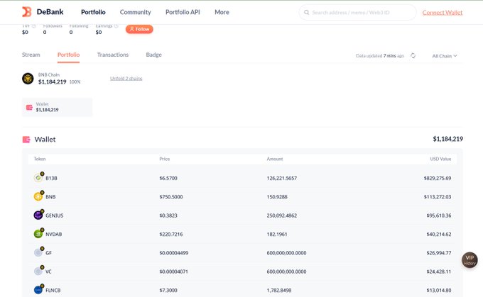Screen dimensions: 483x297
Task: Open the Community menu item
Action: (135, 12)
